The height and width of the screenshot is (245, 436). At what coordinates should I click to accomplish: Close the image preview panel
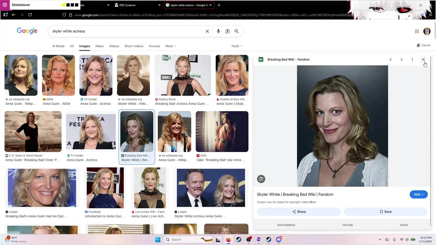pyautogui.click(x=423, y=60)
